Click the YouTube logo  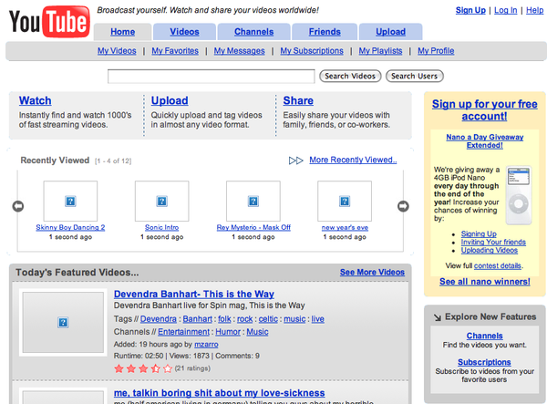pyautogui.click(x=49, y=22)
